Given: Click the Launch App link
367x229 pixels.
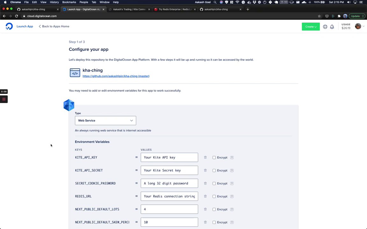Looking at the screenshot, I should pos(25,26).
